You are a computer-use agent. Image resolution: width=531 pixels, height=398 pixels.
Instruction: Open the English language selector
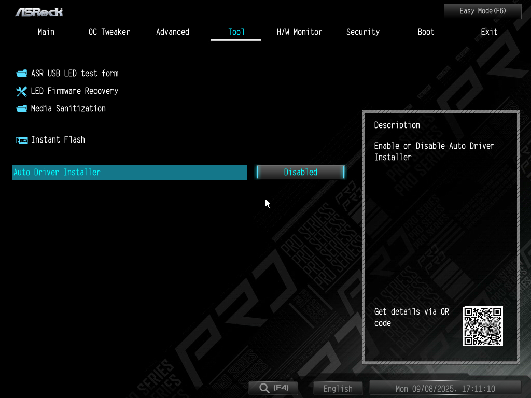(x=338, y=389)
